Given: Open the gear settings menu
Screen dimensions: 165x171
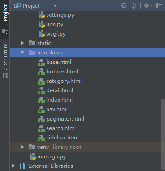Looking at the screenshot, I should click(148, 6).
